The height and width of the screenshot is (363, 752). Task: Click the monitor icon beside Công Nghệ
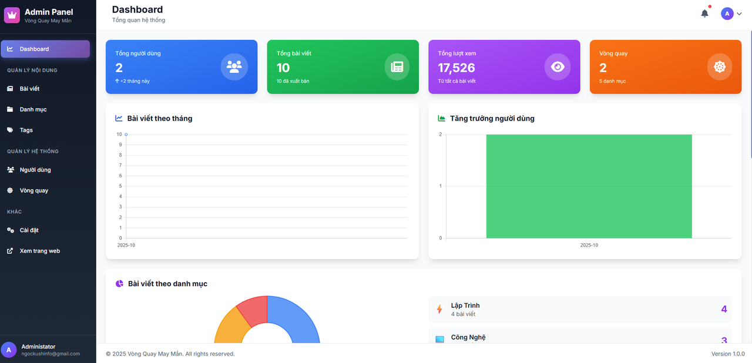(440, 340)
